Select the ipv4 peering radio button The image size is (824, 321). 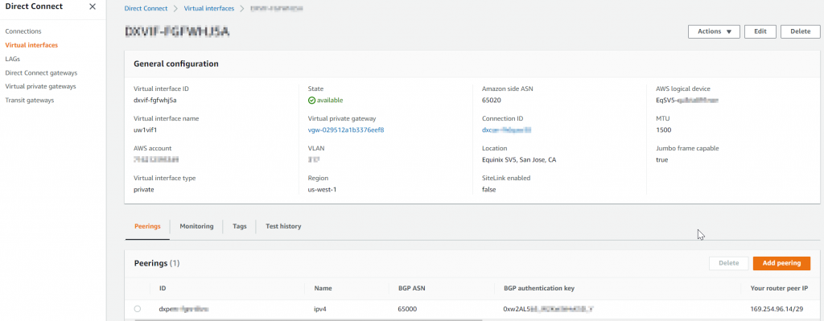click(138, 309)
